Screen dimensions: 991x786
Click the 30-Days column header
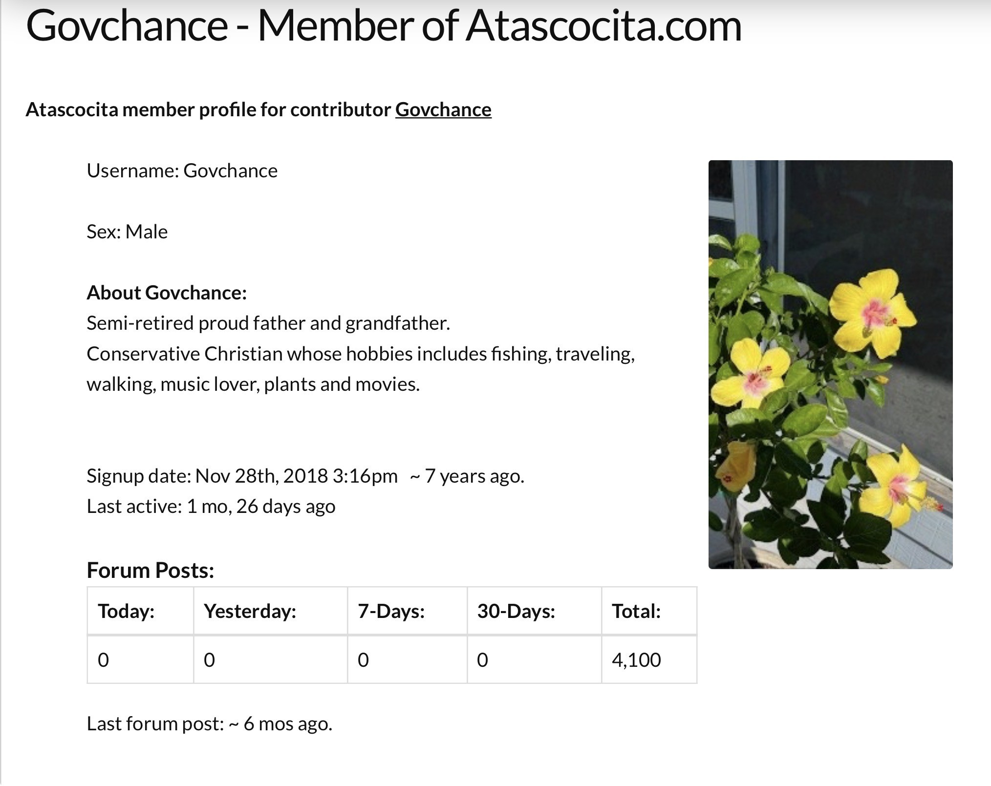click(x=534, y=611)
